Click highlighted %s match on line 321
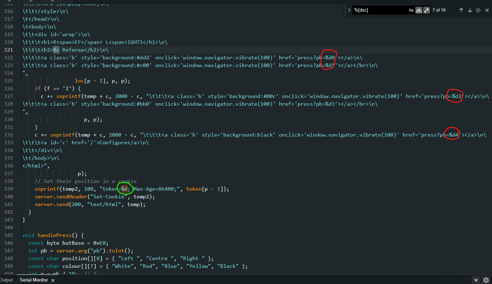492x284 pixels. pyautogui.click(x=56, y=50)
